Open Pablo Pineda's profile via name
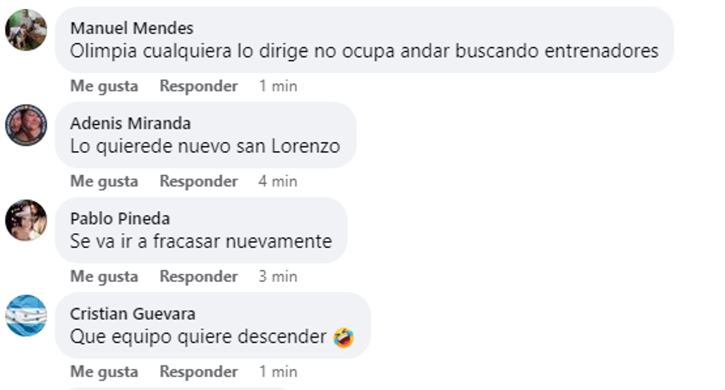 [120, 219]
